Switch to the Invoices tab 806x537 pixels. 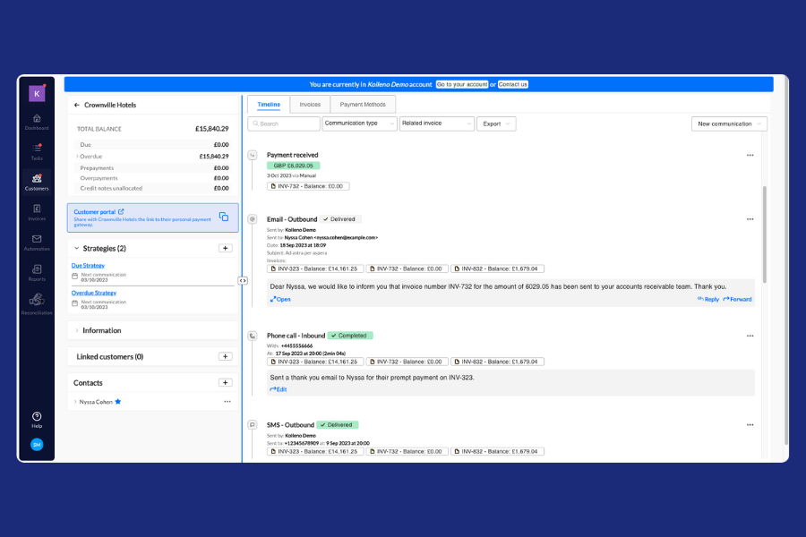pos(310,105)
